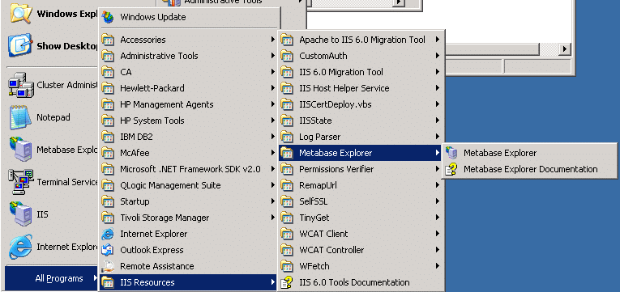Click the Show Desktop icon

tap(19, 45)
